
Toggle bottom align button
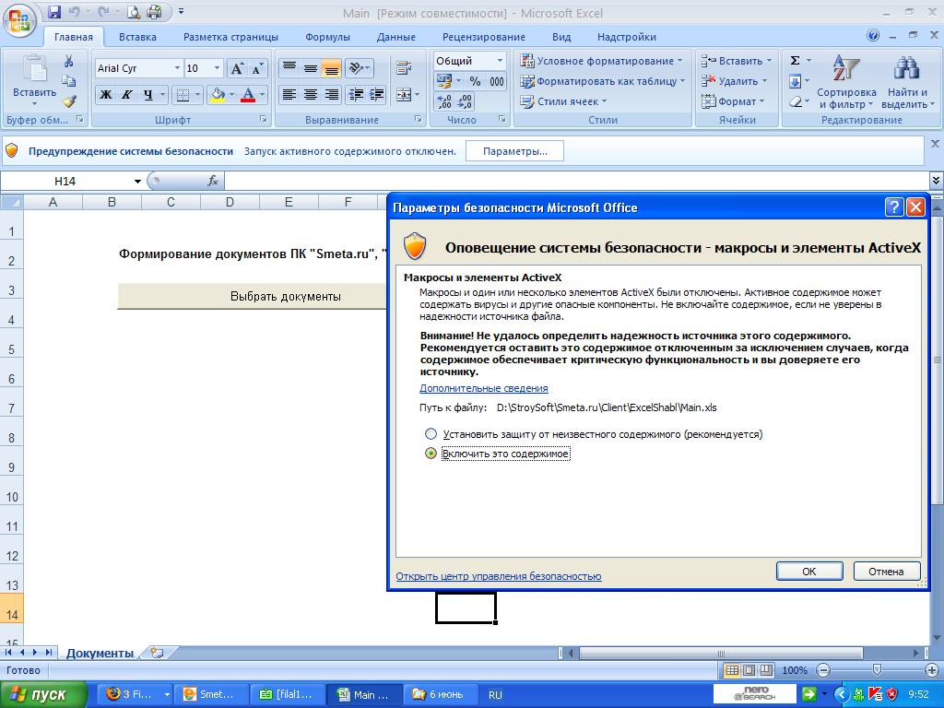click(x=331, y=68)
